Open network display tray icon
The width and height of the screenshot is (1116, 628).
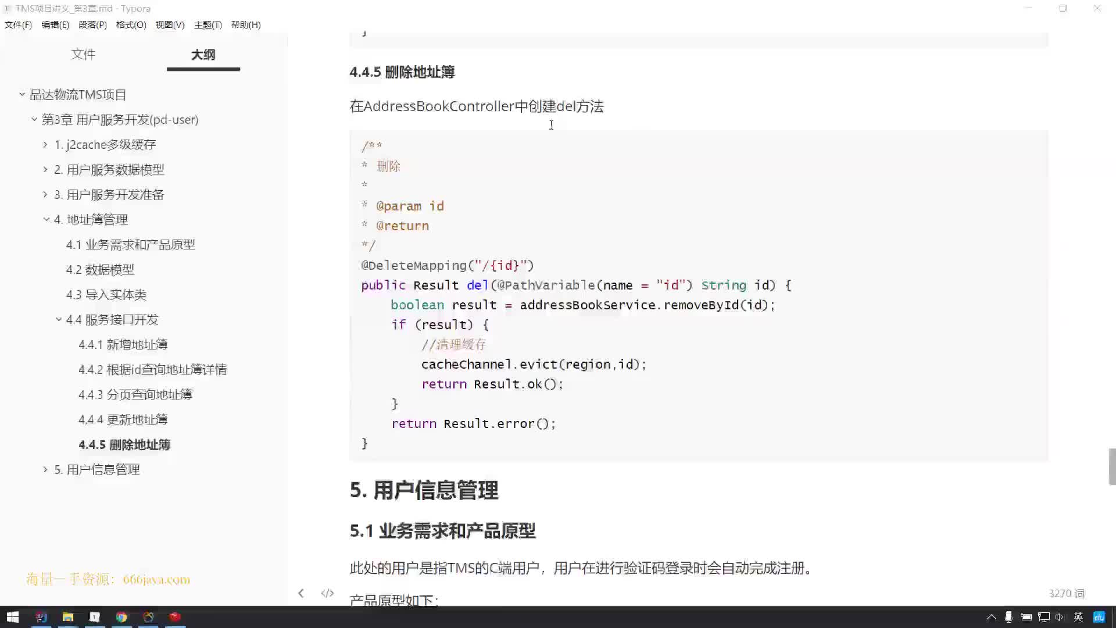(1044, 617)
